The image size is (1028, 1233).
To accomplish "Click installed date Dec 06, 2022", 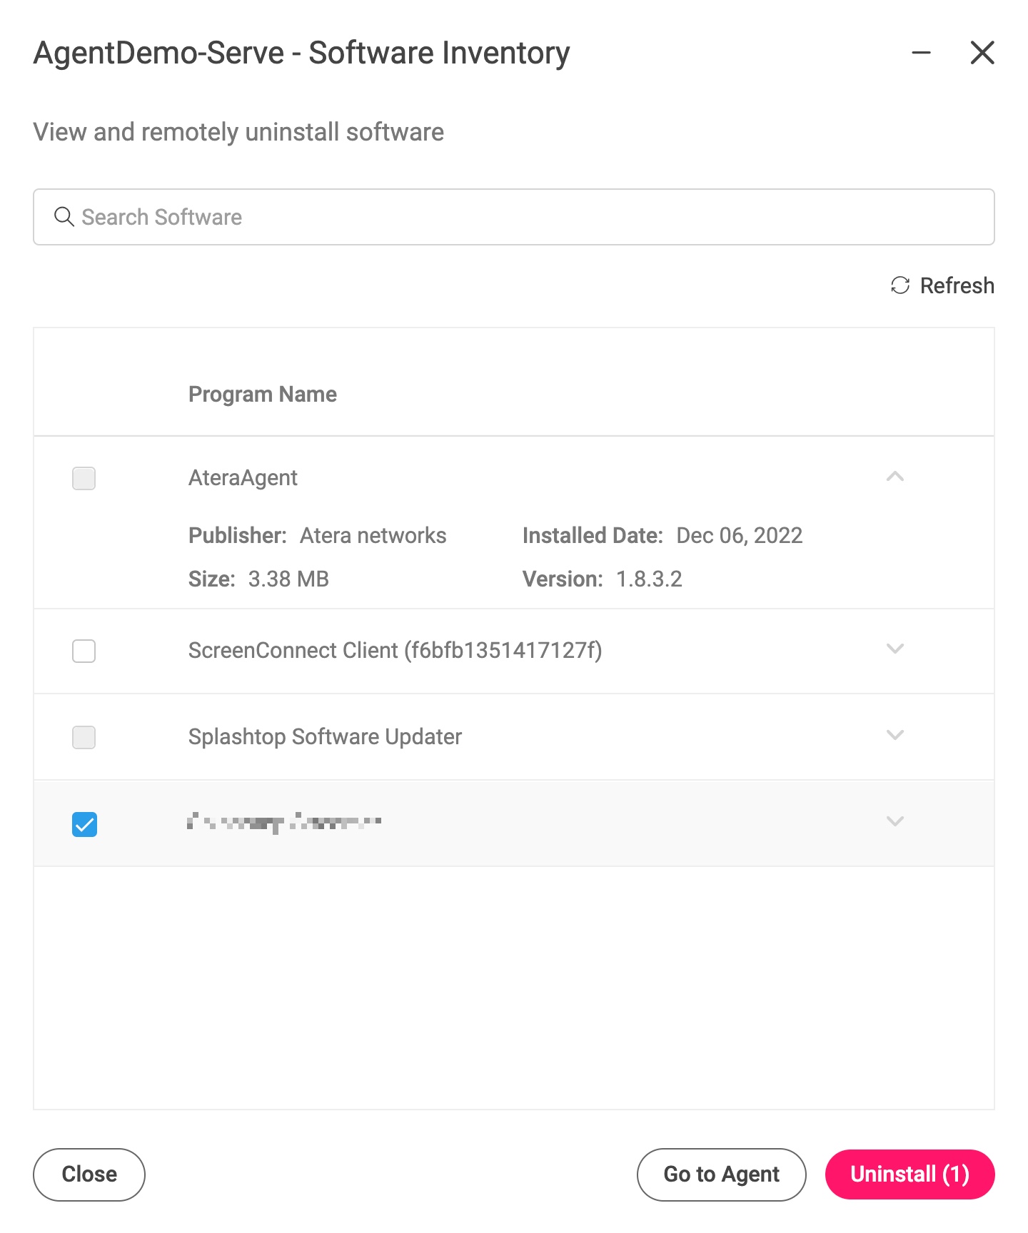I will 739,535.
